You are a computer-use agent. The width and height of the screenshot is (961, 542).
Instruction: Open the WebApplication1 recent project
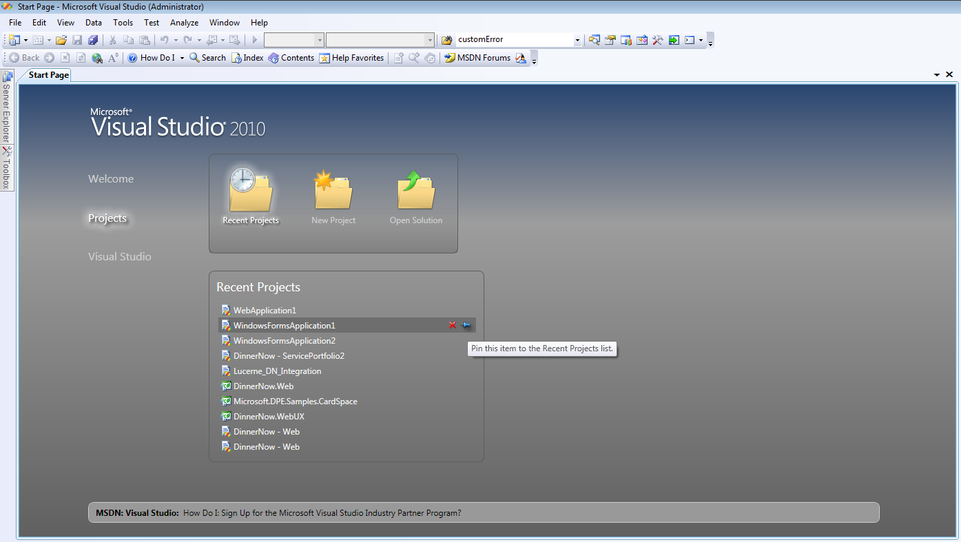[265, 311]
